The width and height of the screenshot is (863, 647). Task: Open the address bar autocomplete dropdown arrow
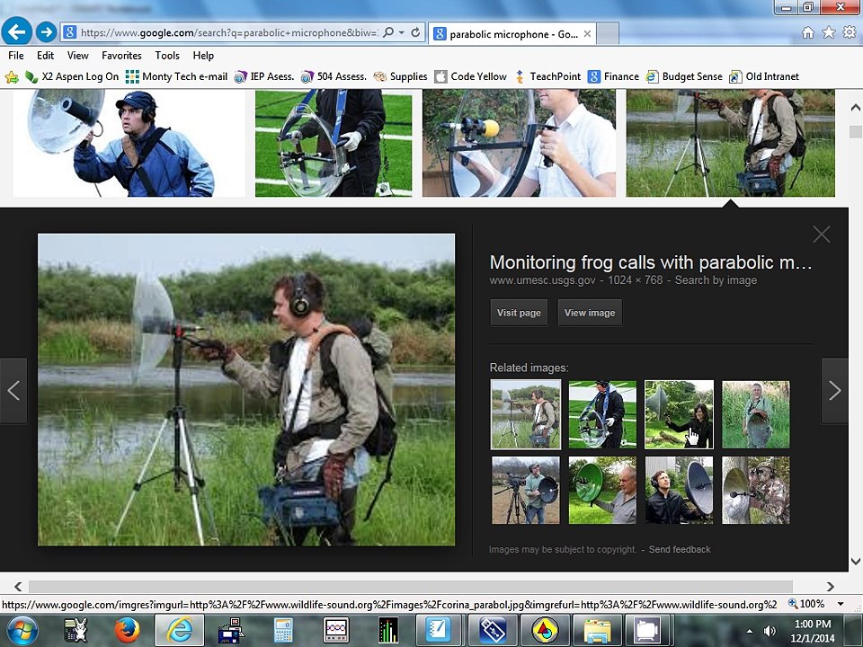click(x=402, y=32)
